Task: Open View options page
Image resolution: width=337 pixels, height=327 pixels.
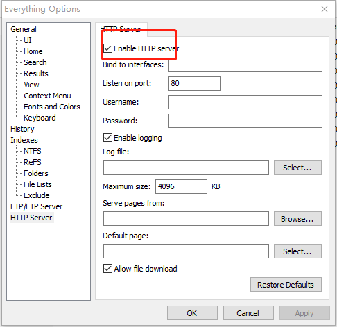Action: 31,85
